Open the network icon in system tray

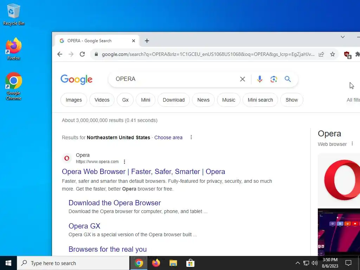coord(306,263)
